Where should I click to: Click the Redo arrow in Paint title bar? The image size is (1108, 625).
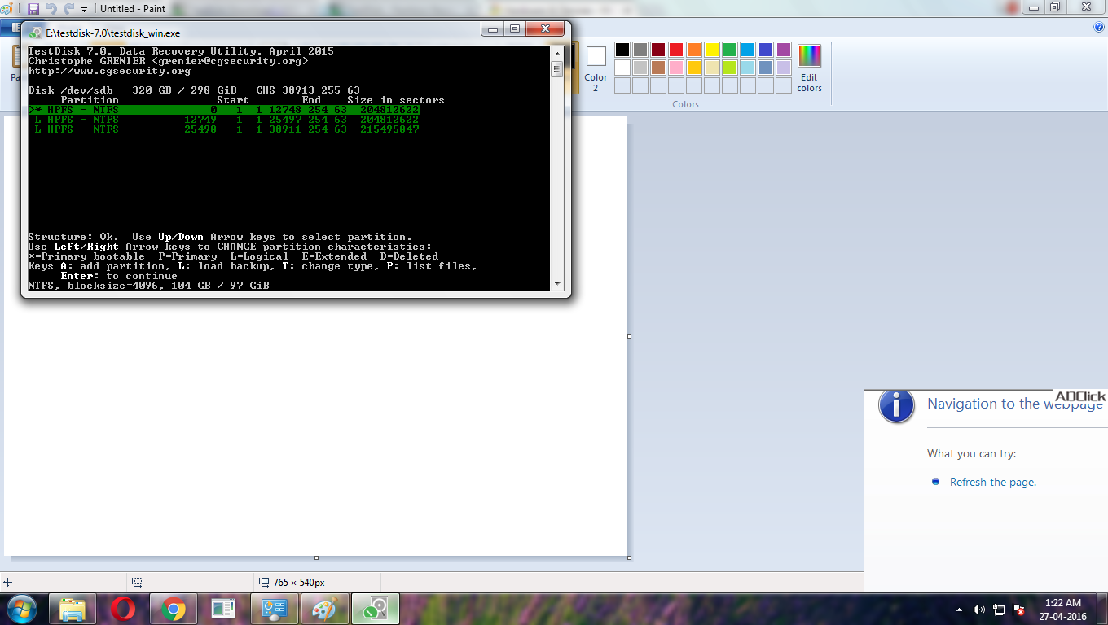pyautogui.click(x=68, y=8)
